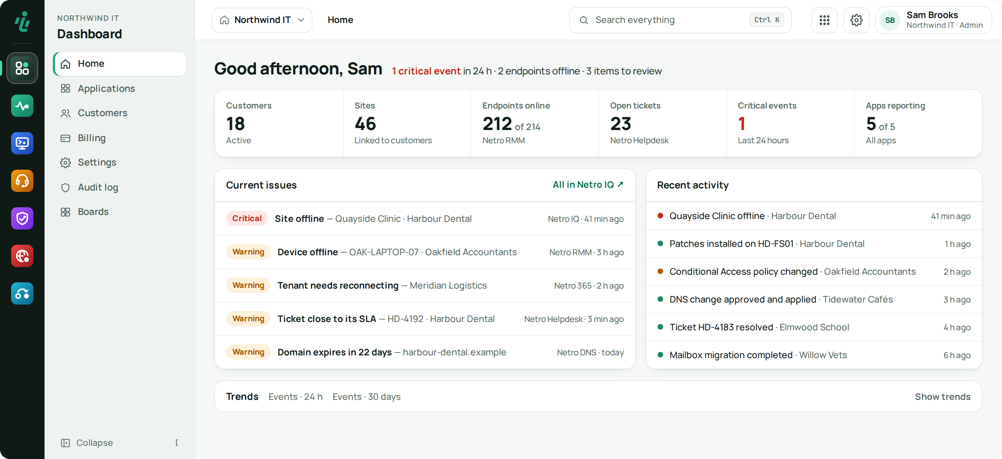The height and width of the screenshot is (459, 1002).
Task: Open Settings in sidebar
Action: 119,162
